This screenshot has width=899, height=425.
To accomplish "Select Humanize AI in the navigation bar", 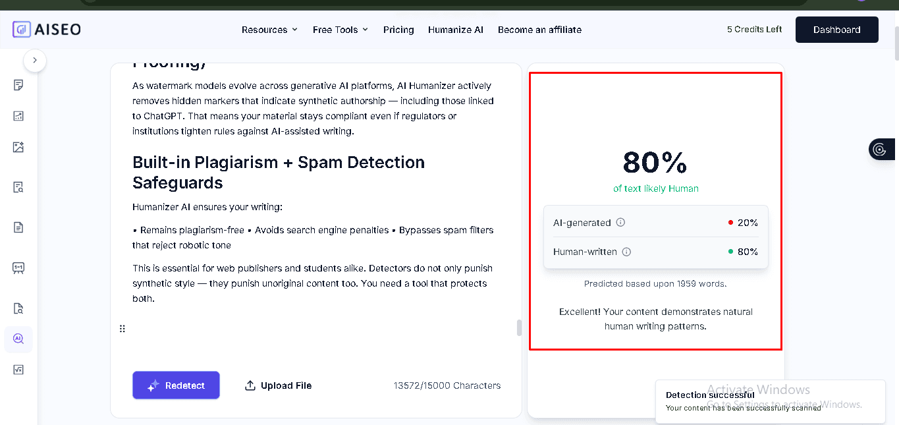I will (455, 30).
